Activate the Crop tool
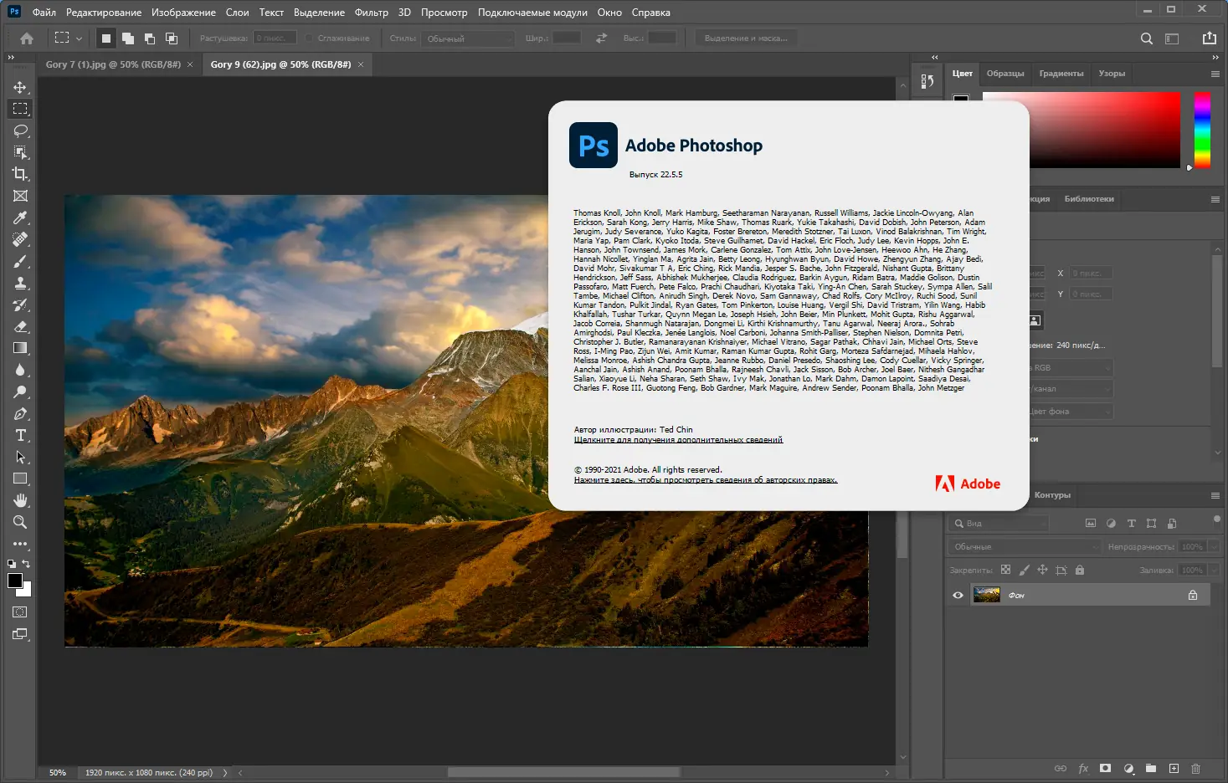The image size is (1228, 783). (20, 174)
